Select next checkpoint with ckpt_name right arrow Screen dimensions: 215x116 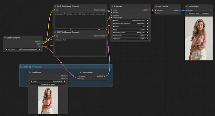pos(40,49)
